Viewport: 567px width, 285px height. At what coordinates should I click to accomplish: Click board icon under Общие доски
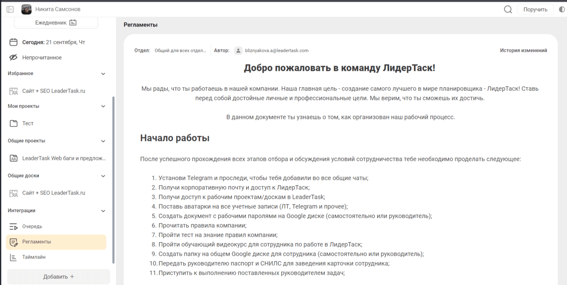14,193
